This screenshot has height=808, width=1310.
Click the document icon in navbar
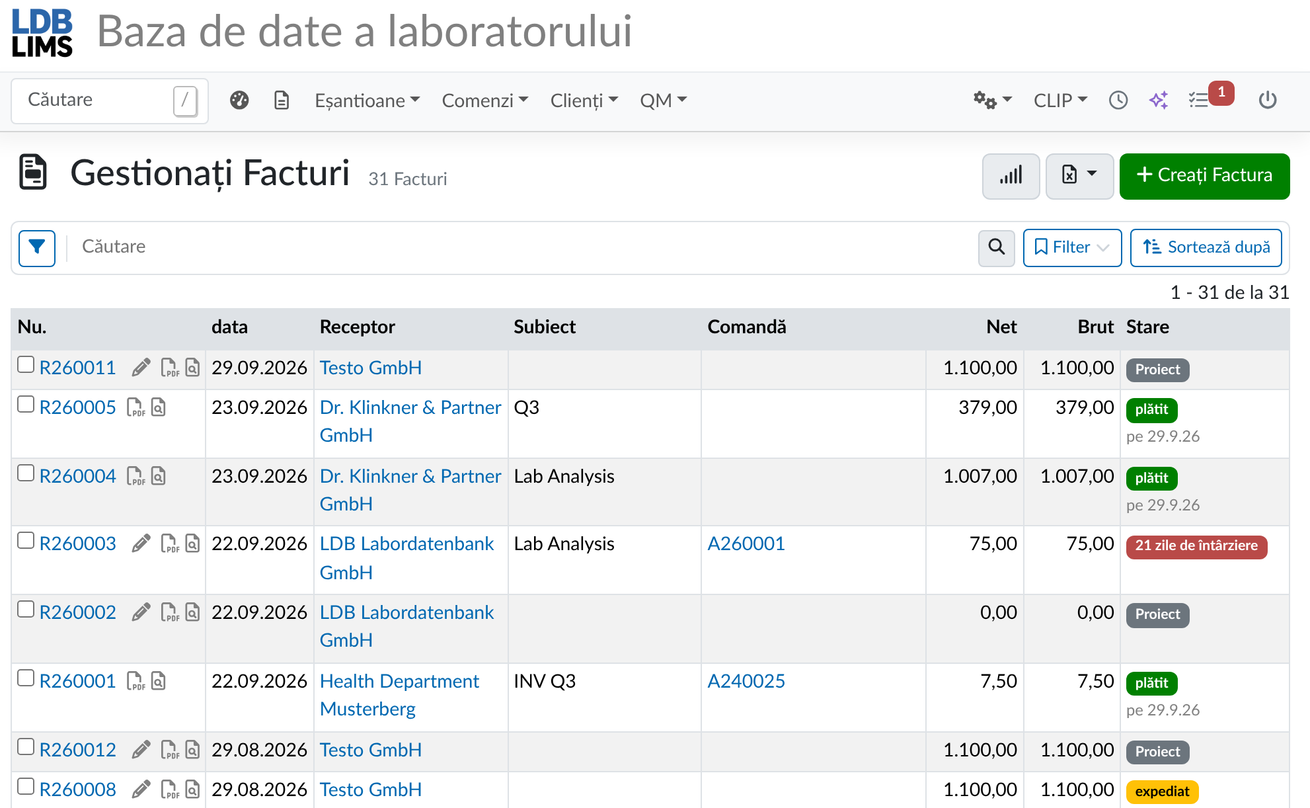tap(282, 101)
